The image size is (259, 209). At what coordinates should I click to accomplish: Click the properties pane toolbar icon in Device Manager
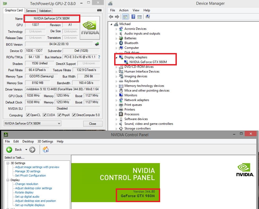[x=140, y=17]
